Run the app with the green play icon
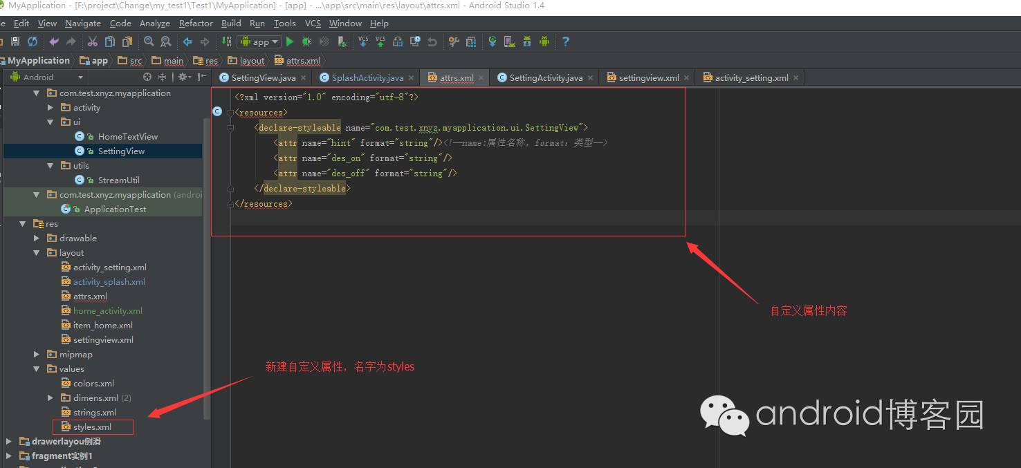Viewport: 1021px width, 468px height. (x=290, y=41)
